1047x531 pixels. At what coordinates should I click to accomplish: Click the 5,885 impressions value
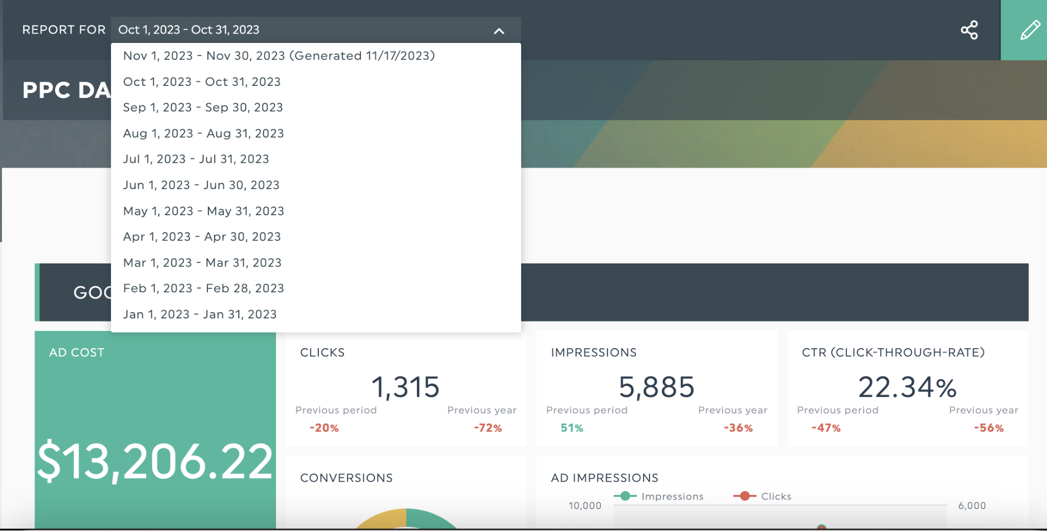click(x=656, y=387)
